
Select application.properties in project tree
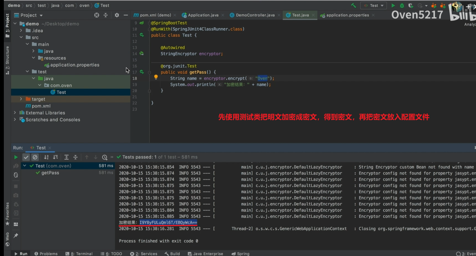coord(71,65)
